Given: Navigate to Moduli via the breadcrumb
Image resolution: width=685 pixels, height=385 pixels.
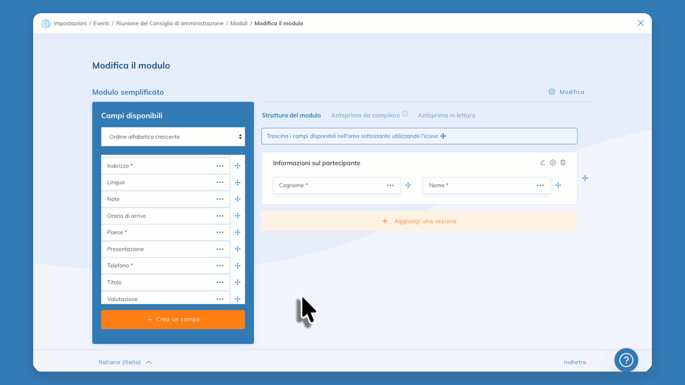Looking at the screenshot, I should pyautogui.click(x=239, y=23).
